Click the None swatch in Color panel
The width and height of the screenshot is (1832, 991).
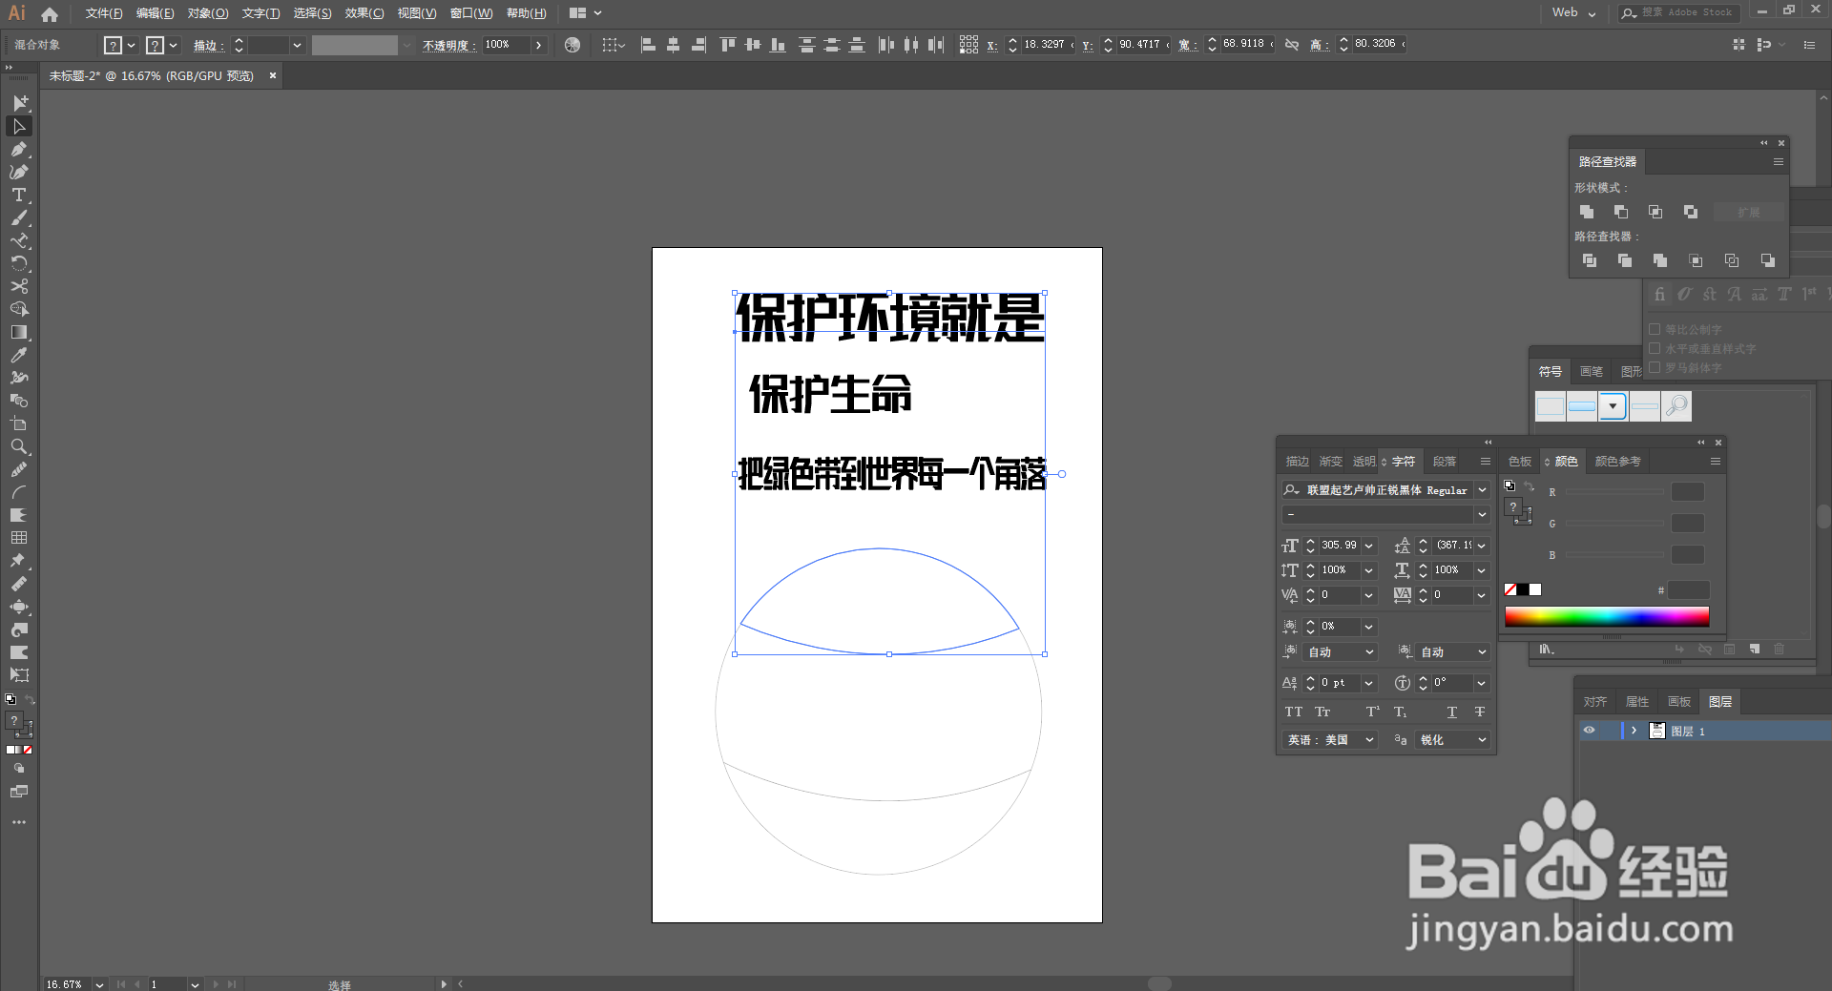pyautogui.click(x=1510, y=589)
